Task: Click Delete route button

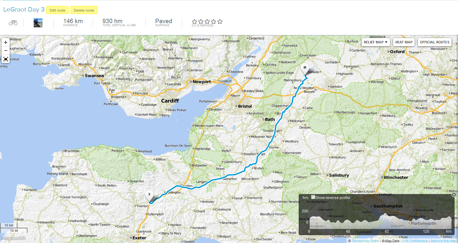Action: point(84,10)
